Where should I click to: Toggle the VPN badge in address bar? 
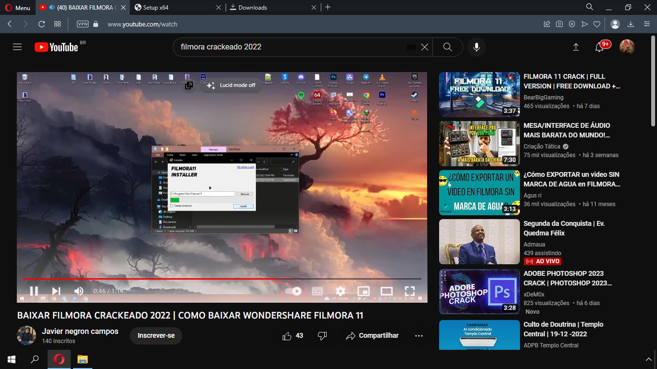tap(83, 24)
